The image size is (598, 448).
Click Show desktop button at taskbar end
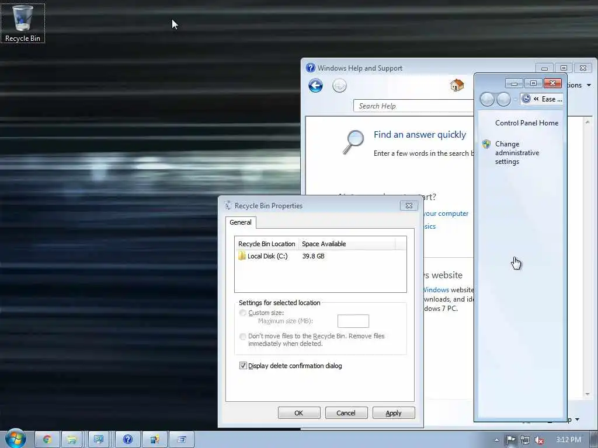click(594, 440)
